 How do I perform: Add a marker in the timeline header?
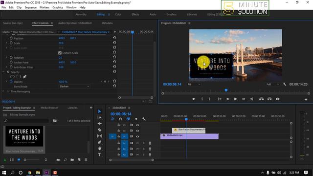tap(136, 119)
